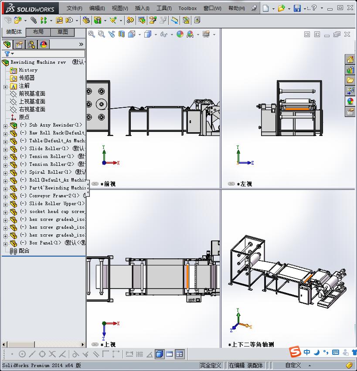
Task: Expand the manager tabs with » chevron
Action: click(x=81, y=45)
